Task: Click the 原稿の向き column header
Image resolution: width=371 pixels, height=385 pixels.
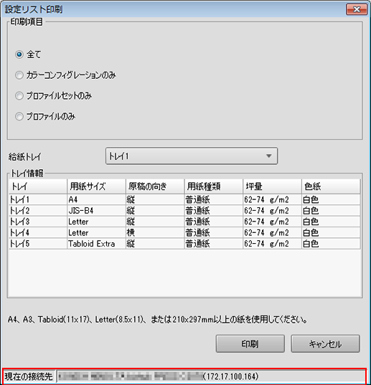Action: [x=155, y=186]
